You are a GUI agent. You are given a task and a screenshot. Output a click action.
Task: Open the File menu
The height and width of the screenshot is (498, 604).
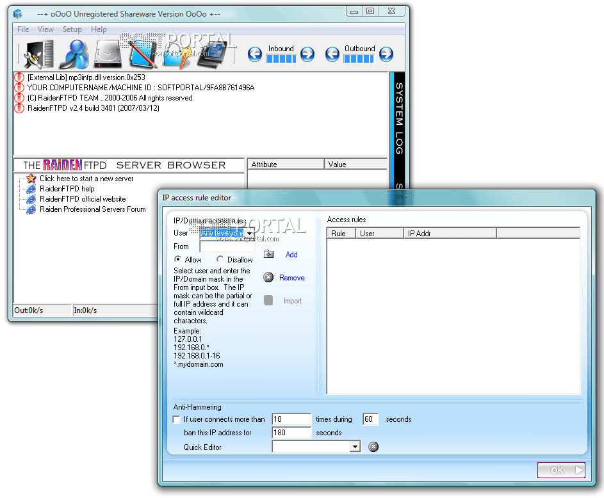[x=23, y=29]
